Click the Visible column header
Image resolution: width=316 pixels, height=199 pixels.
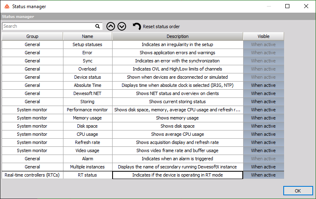click(x=263, y=36)
